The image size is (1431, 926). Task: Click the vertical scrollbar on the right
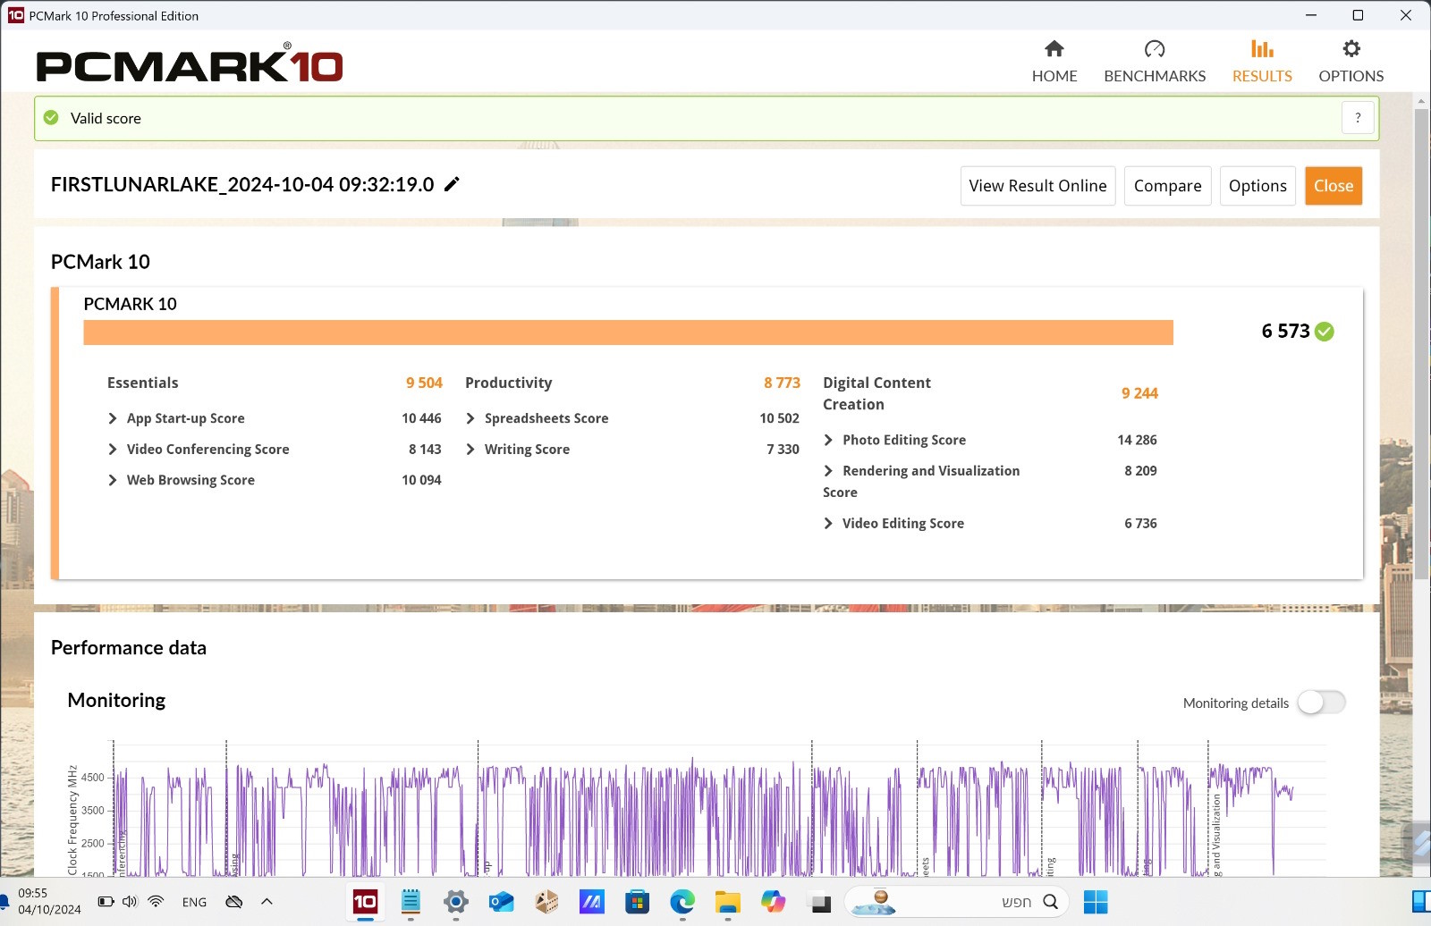[1421, 343]
